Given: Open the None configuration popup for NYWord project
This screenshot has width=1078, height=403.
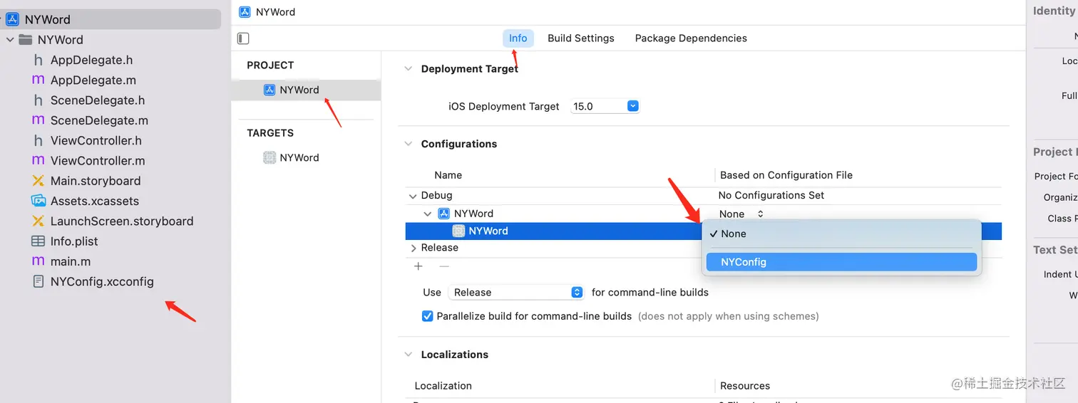Looking at the screenshot, I should (741, 214).
